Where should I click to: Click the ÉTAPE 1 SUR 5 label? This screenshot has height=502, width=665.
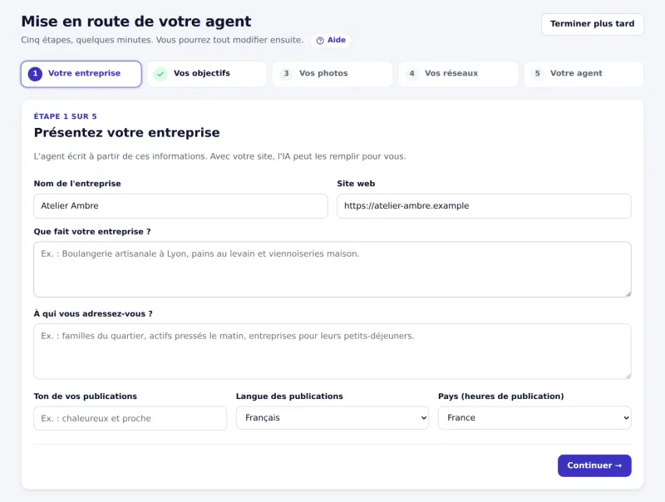(x=66, y=116)
